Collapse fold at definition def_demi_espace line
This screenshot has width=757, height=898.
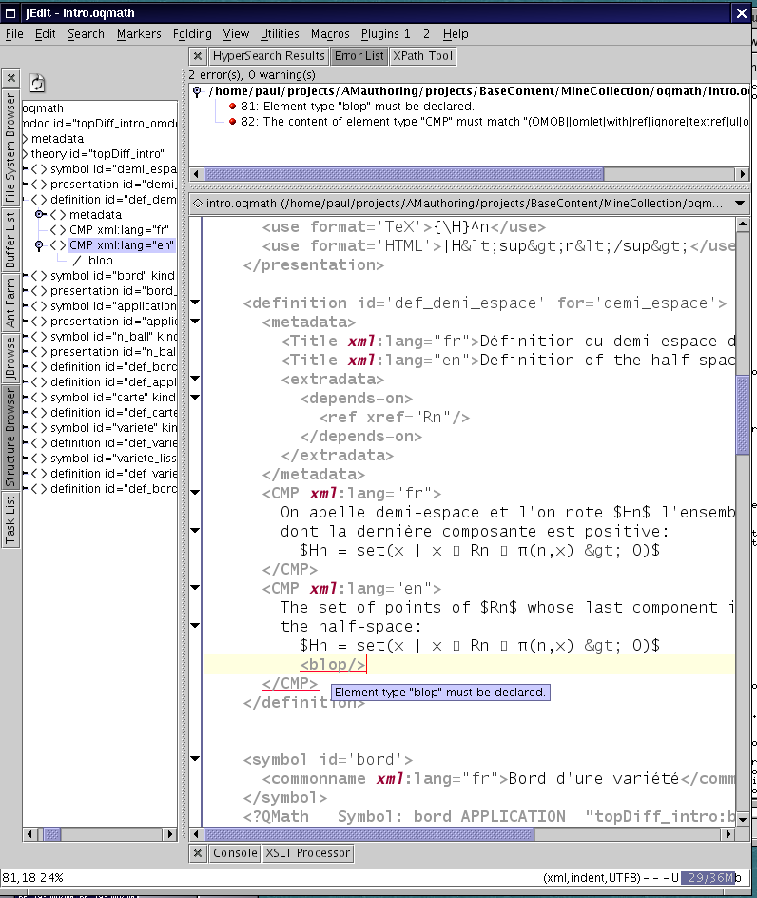click(196, 303)
